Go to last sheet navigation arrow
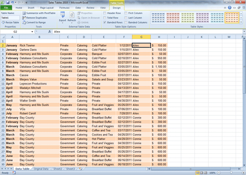Screen dimensions: 246x175 [11, 169]
